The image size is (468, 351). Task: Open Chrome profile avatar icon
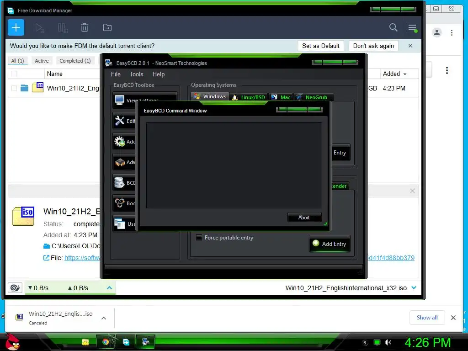pos(436,32)
